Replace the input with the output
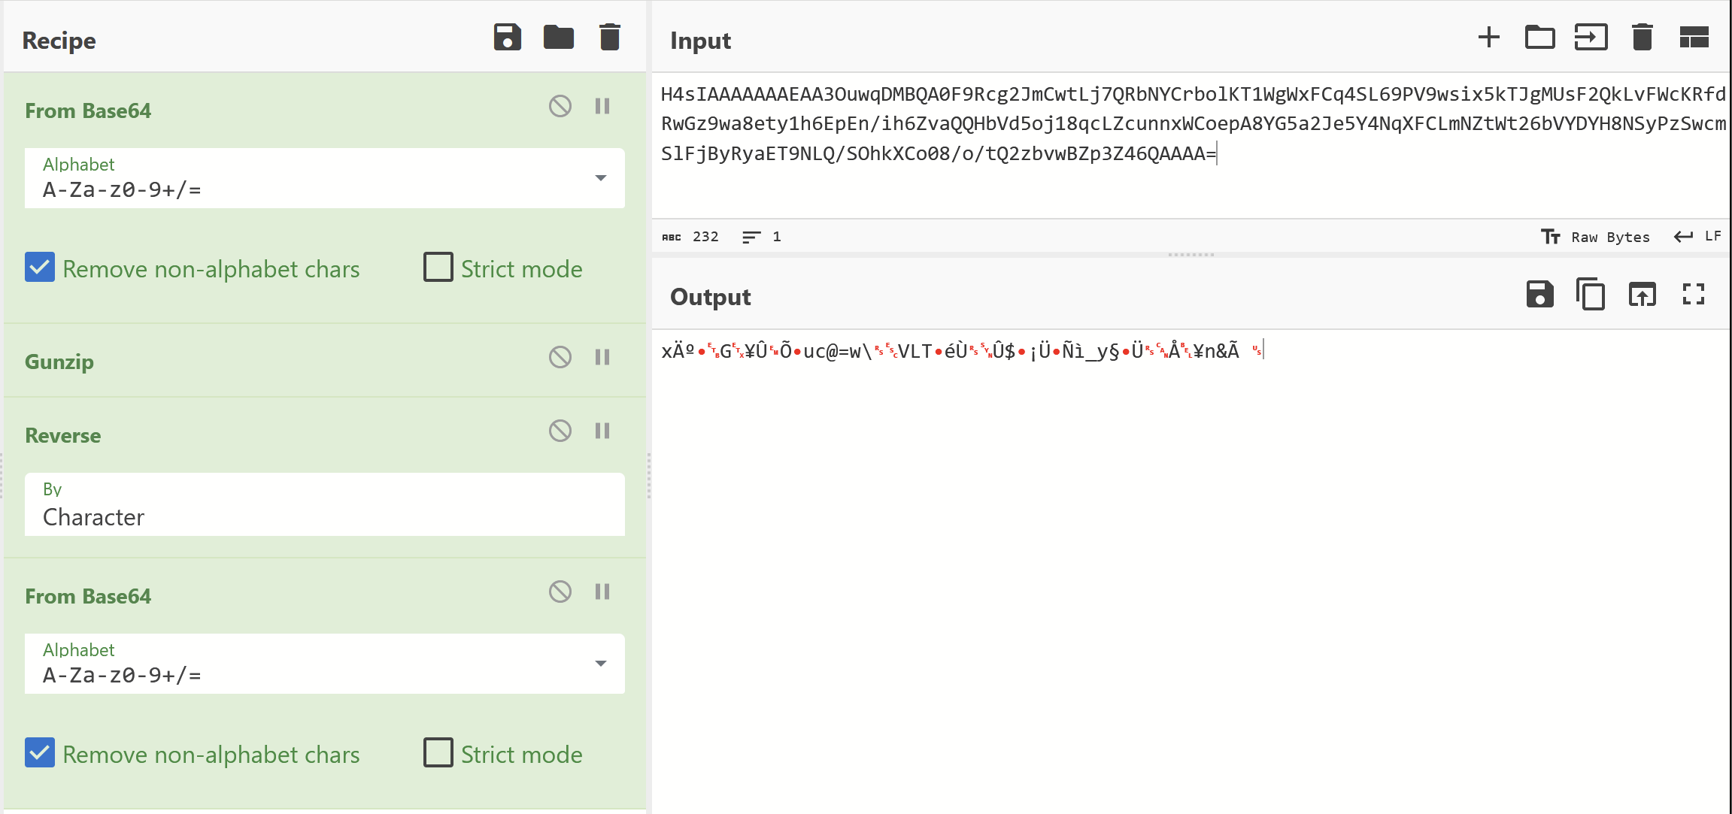This screenshot has width=1732, height=814. tap(1642, 295)
